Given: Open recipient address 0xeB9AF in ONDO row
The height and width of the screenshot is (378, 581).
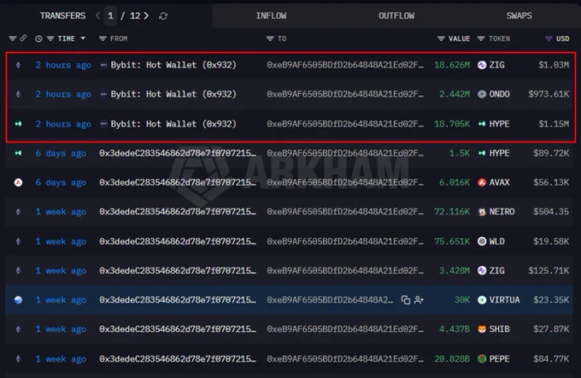Looking at the screenshot, I should tap(345, 94).
